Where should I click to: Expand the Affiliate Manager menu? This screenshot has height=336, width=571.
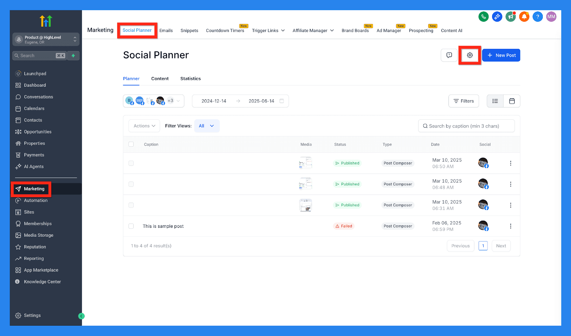[x=313, y=31]
